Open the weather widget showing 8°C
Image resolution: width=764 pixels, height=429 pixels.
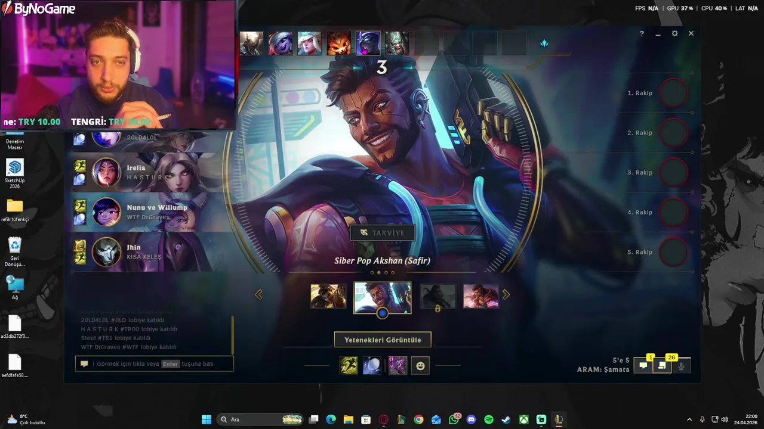click(25, 419)
